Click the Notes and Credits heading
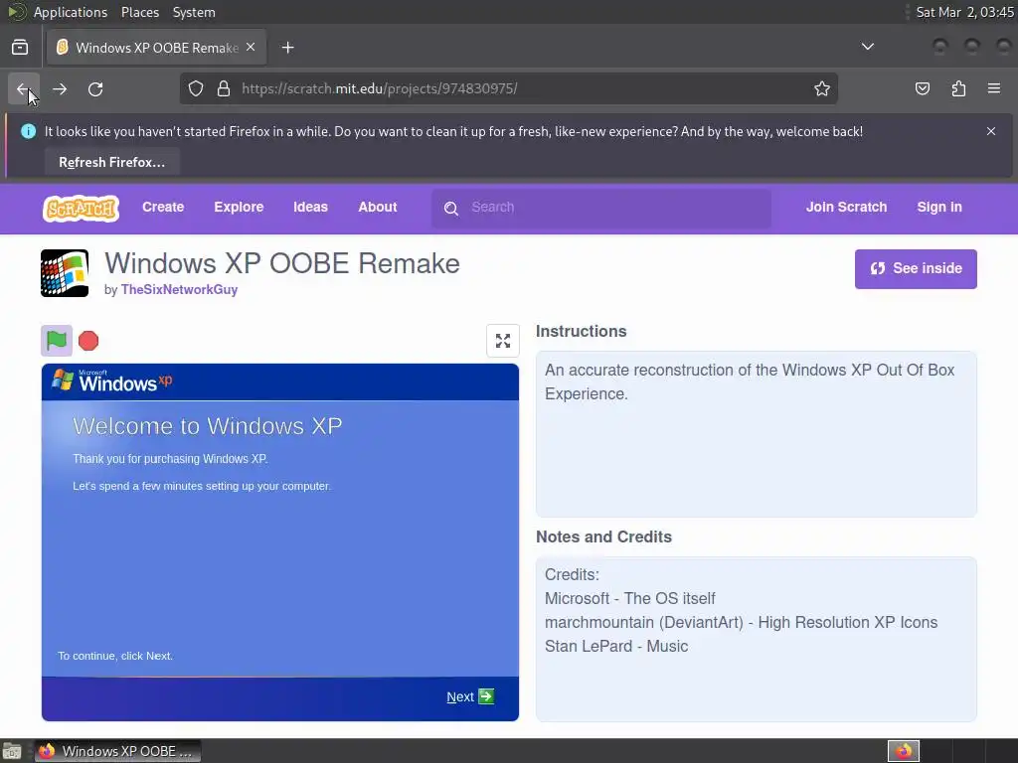1018x763 pixels. click(x=603, y=537)
